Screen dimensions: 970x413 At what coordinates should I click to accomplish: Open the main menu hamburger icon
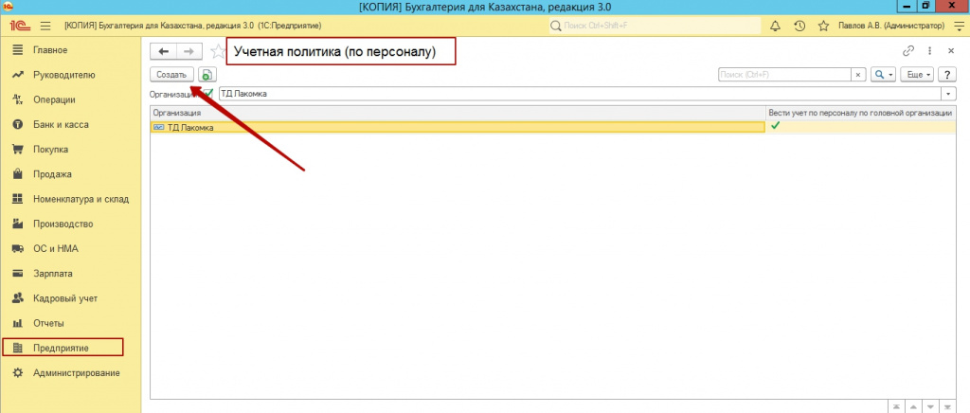click(x=45, y=26)
